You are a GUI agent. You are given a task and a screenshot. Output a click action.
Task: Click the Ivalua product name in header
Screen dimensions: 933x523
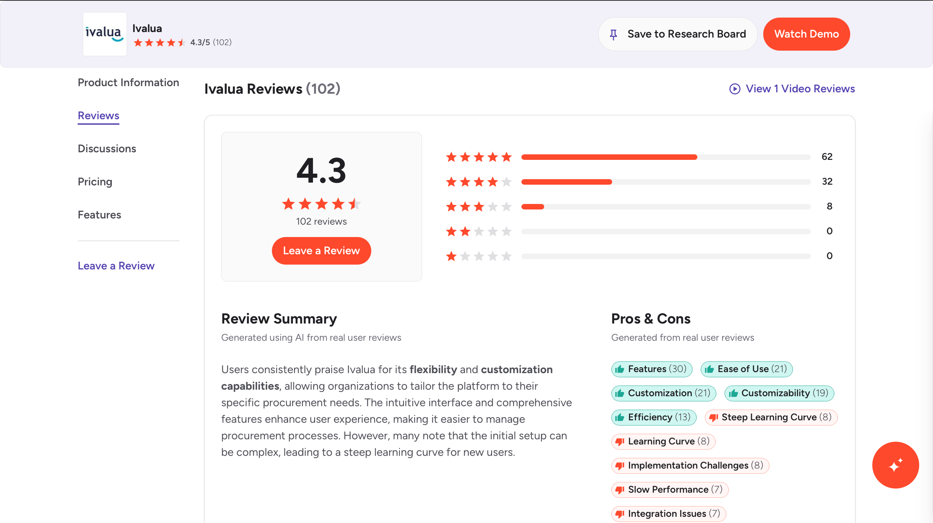coord(147,28)
